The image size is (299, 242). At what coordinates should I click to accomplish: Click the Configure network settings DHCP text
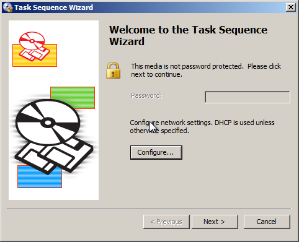pyautogui.click(x=202, y=126)
